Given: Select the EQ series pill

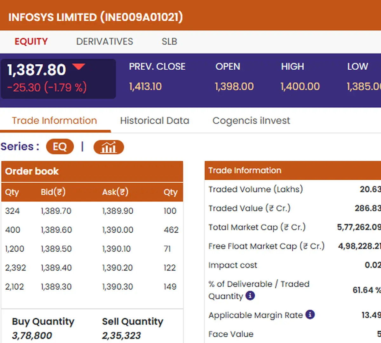Looking at the screenshot, I should [60, 147].
